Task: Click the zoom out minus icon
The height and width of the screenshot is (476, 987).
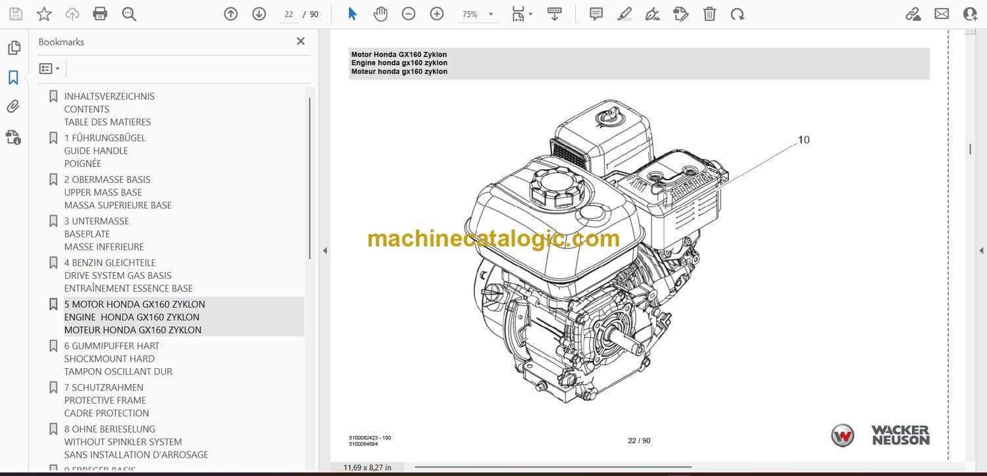Action: click(409, 14)
